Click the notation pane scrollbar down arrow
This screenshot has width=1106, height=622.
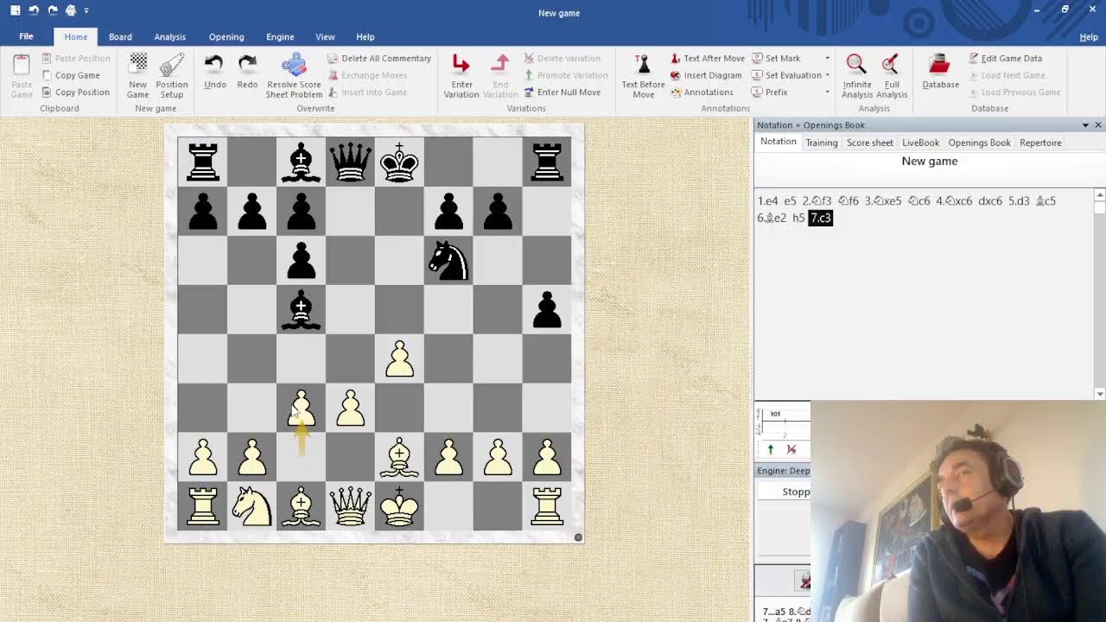(1100, 394)
